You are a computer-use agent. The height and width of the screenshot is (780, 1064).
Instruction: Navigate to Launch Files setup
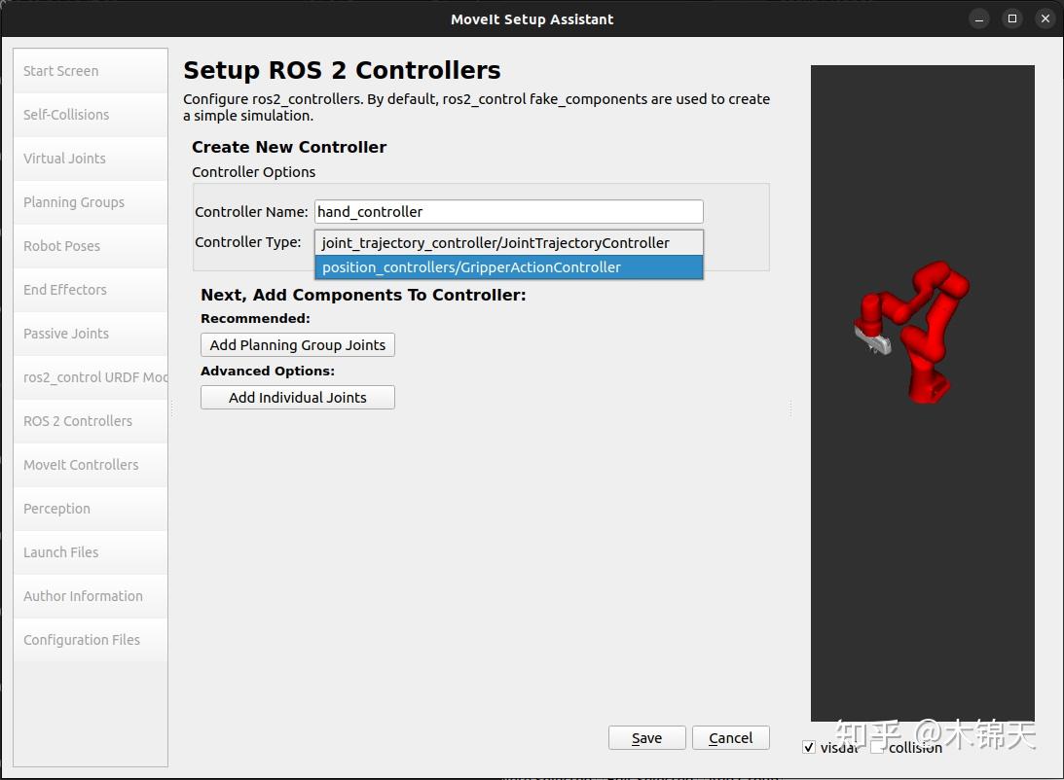click(60, 551)
